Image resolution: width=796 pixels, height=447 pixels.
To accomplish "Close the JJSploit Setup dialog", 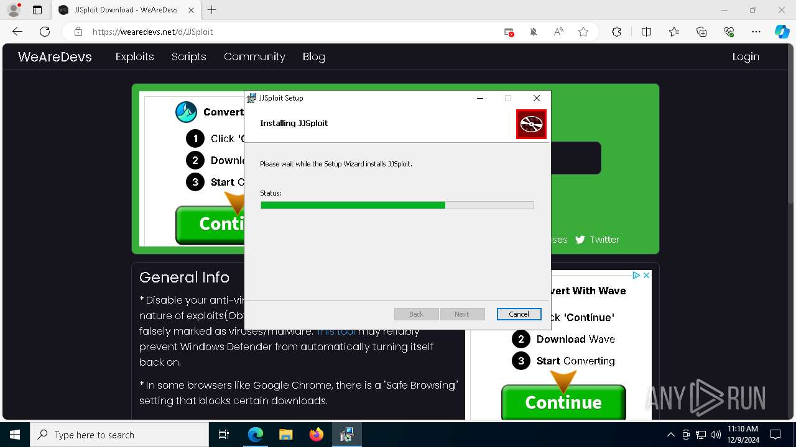I will pyautogui.click(x=537, y=98).
